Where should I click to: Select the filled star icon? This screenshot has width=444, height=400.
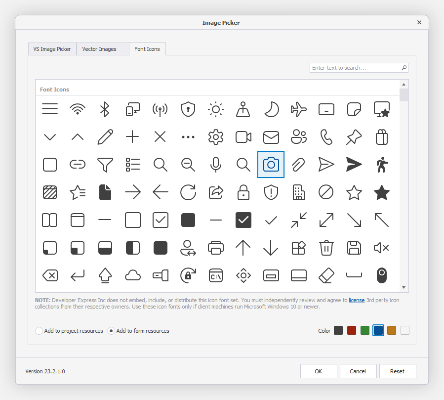[x=381, y=192]
